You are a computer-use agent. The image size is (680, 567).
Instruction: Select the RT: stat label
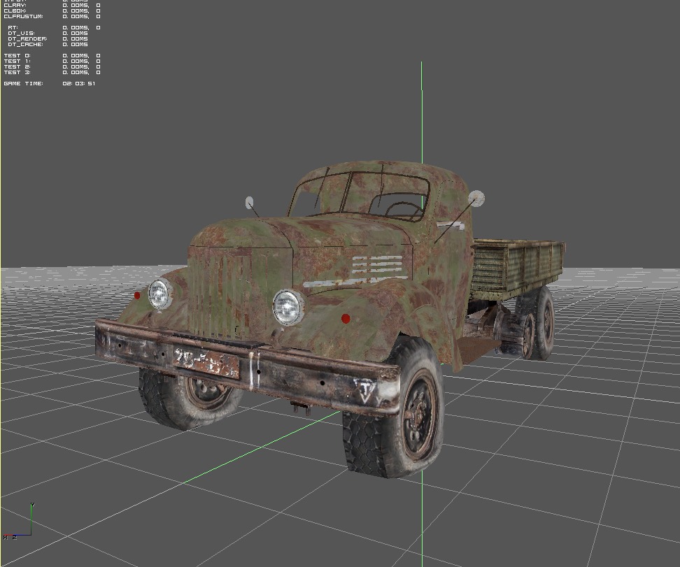click(13, 28)
